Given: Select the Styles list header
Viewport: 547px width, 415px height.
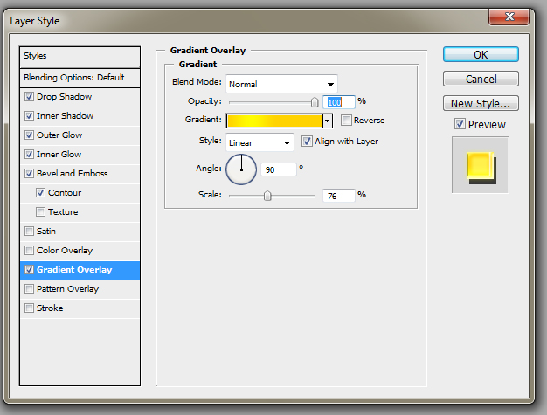Looking at the screenshot, I should [80, 56].
